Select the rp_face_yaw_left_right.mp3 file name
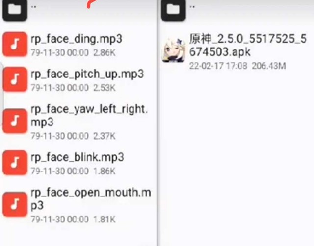 [89, 115]
